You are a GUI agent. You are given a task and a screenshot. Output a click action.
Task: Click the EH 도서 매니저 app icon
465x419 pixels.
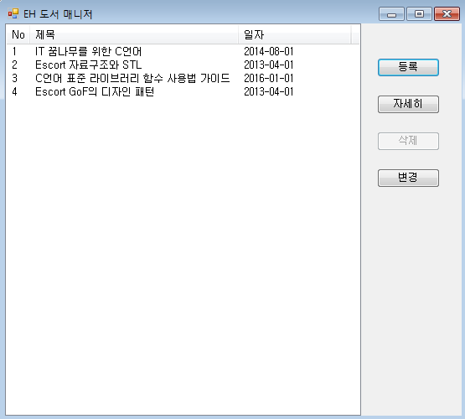13,13
